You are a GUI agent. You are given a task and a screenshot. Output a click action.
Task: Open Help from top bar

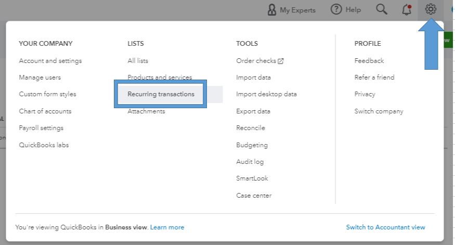[346, 10]
